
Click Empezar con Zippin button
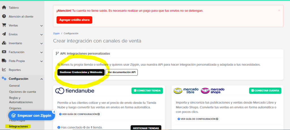pos(32,116)
